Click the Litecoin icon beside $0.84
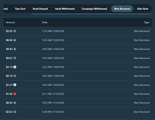The height and width of the screenshot is (120, 155). click(x=15, y=40)
